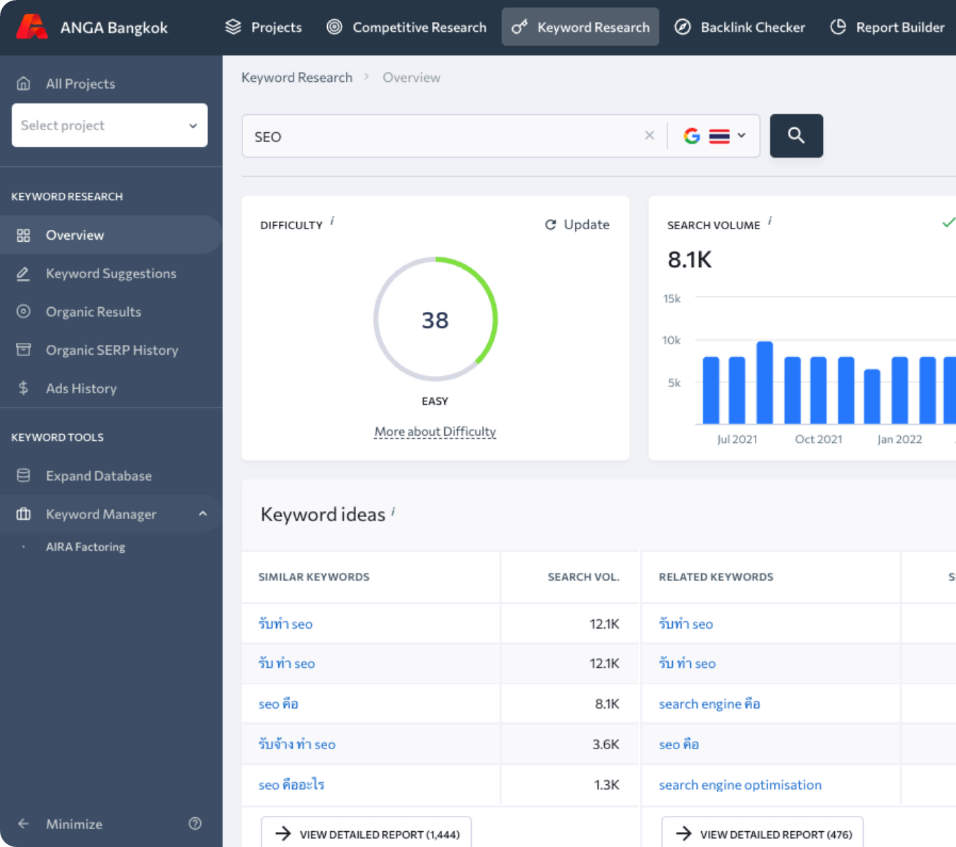Click the Keyword Research key icon
Viewport: 956px width, 847px height.
519,27
